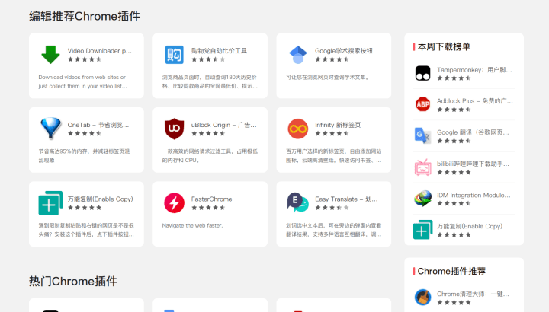Open the Google学术搜索按钮 title

coord(343,51)
